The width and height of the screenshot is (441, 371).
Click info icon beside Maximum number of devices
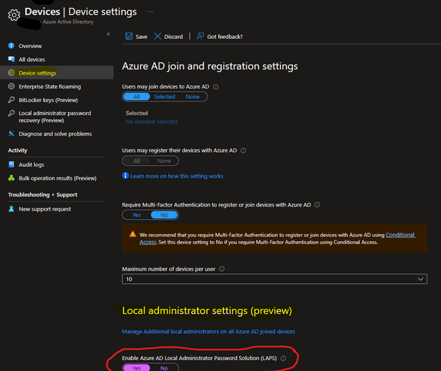click(x=221, y=269)
